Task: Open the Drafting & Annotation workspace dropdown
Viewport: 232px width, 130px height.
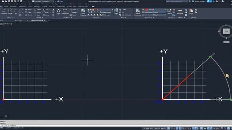Action: pyautogui.click(x=43, y=1)
